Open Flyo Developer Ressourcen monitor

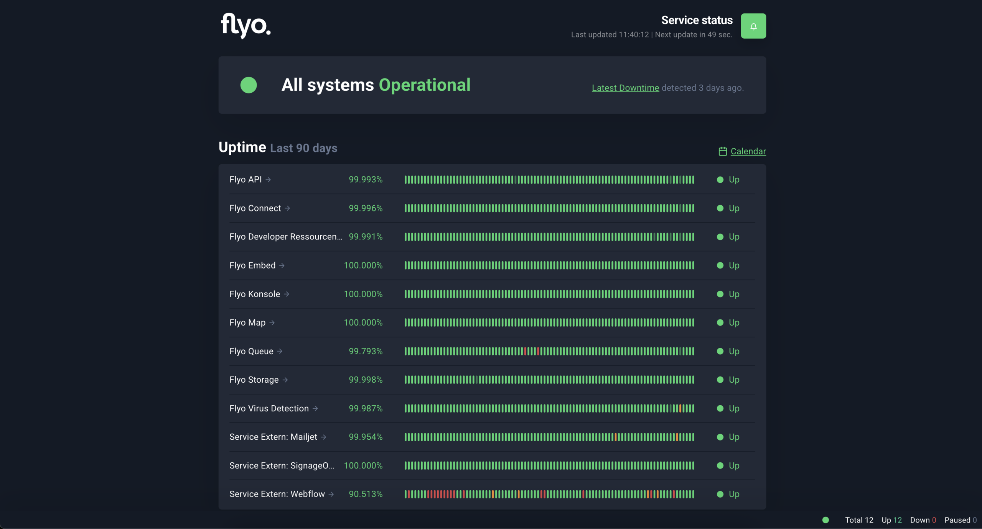click(x=286, y=237)
